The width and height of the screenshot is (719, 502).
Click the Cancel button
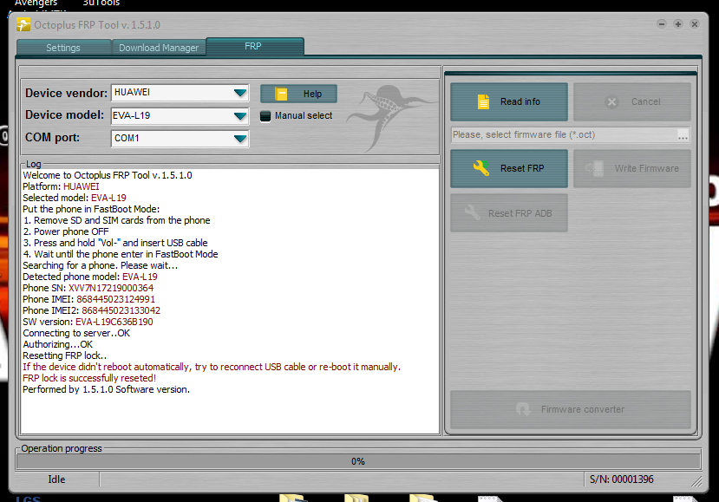[x=632, y=101]
